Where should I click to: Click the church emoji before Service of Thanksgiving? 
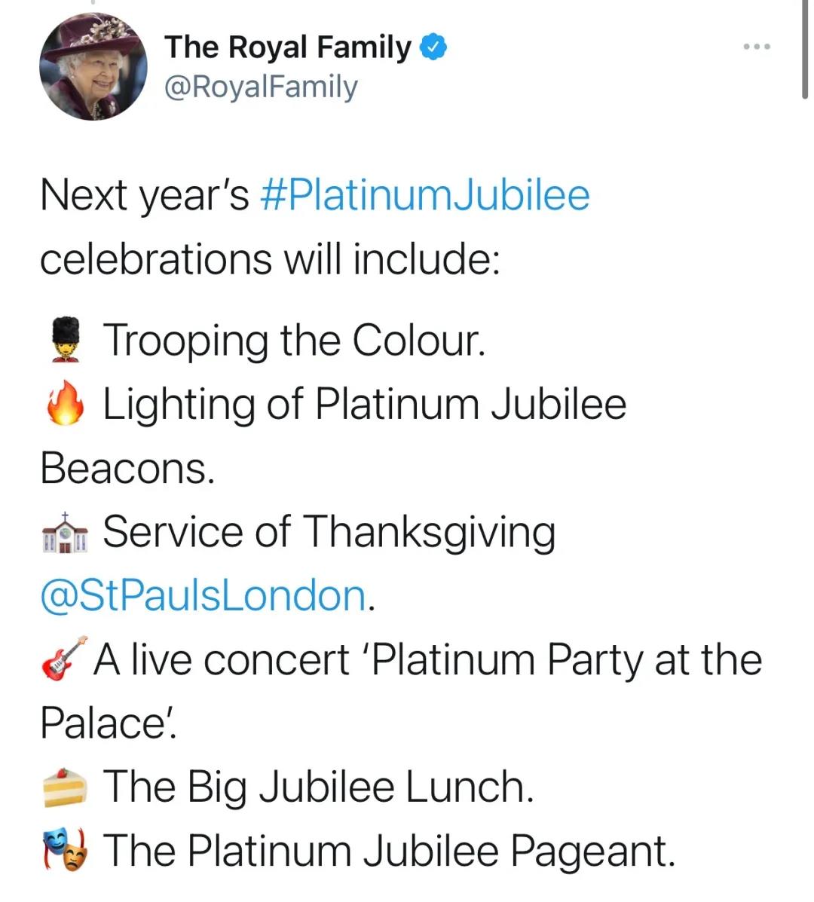pyautogui.click(x=65, y=533)
